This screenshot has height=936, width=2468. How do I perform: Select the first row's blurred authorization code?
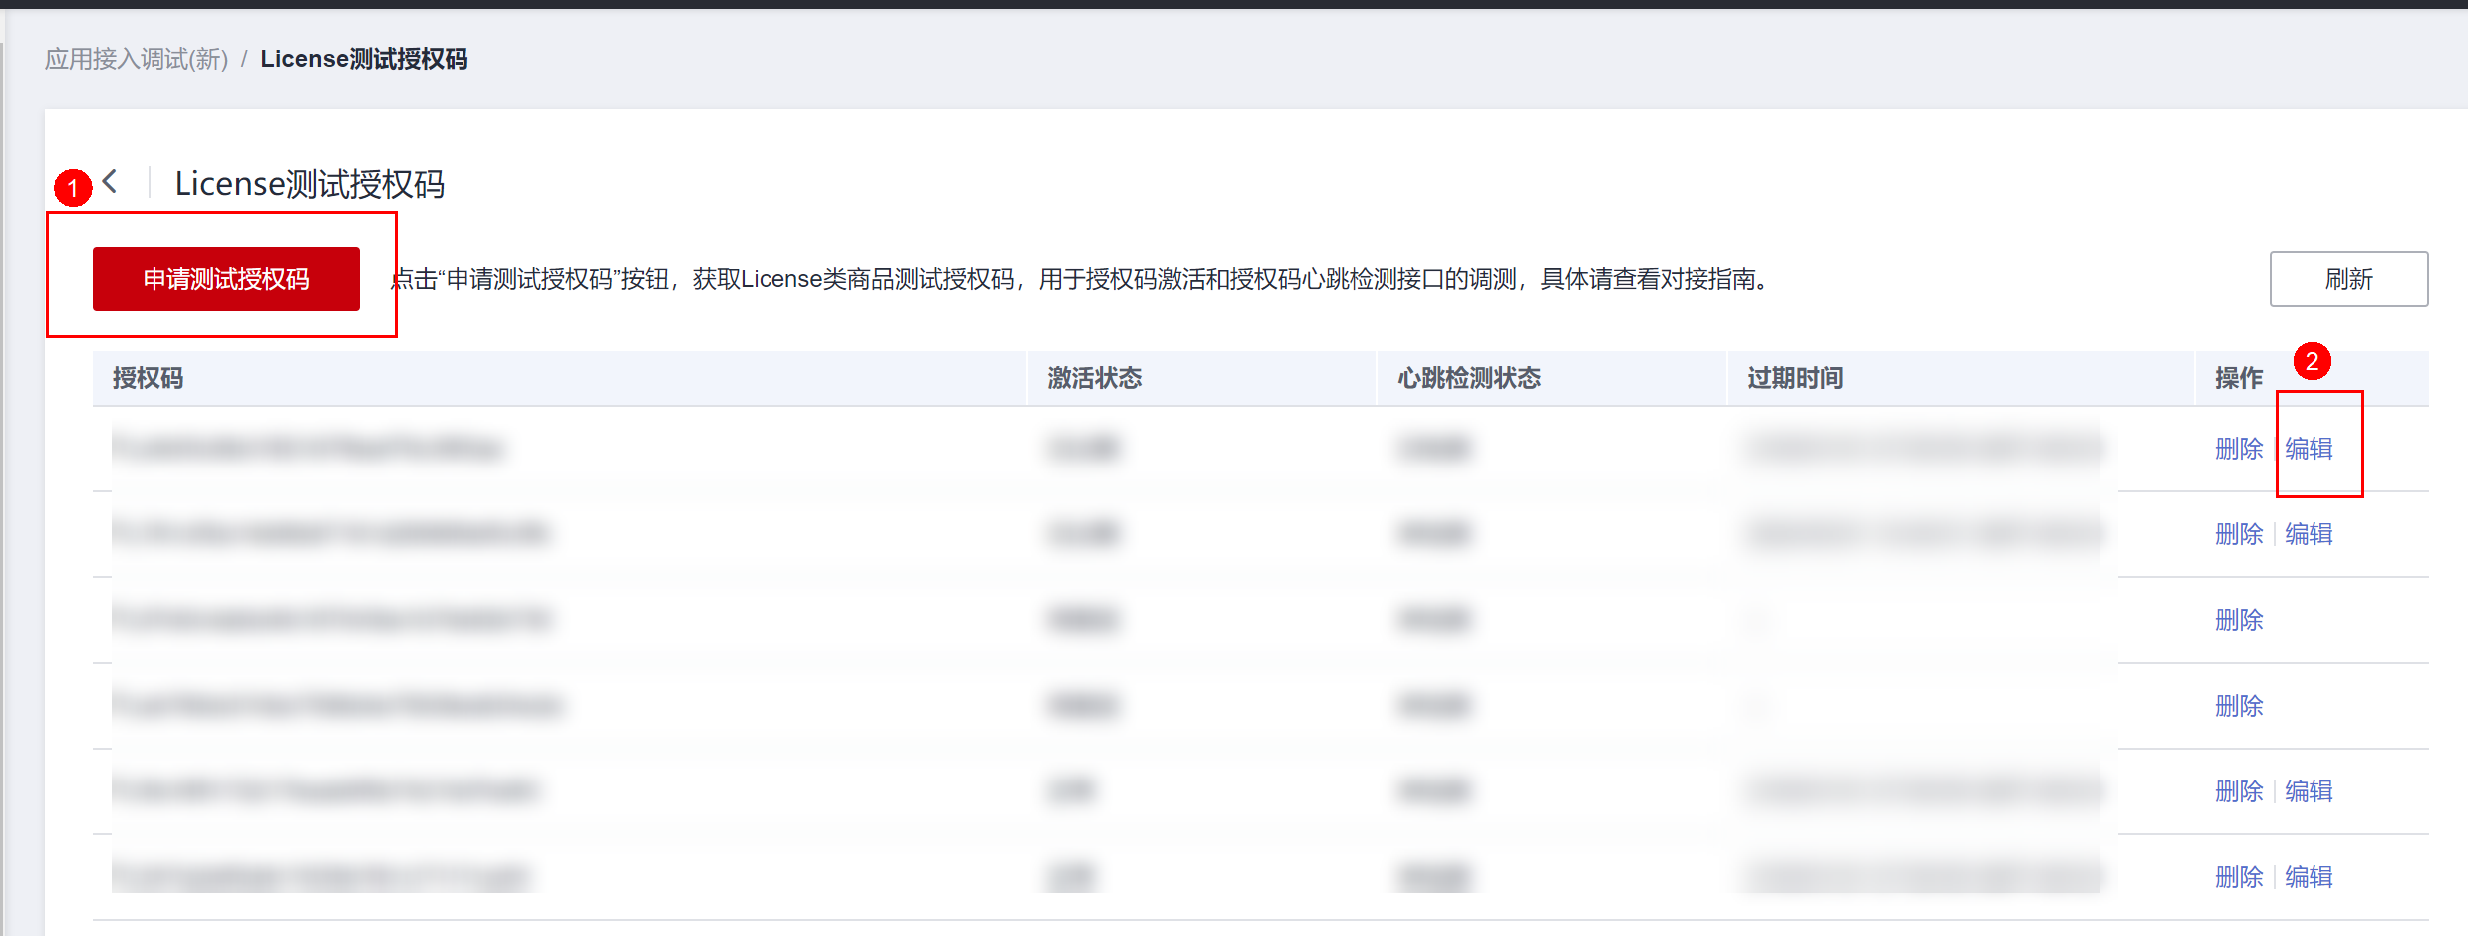[307, 449]
